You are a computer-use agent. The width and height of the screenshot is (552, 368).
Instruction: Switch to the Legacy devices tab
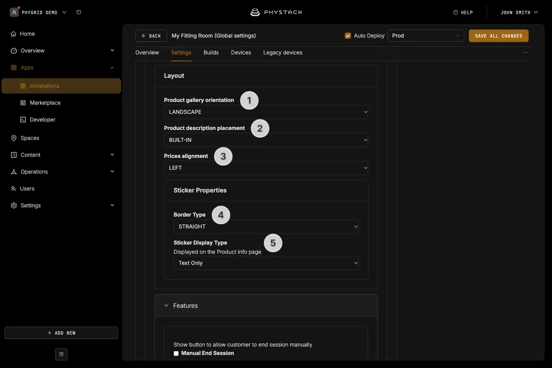click(283, 53)
